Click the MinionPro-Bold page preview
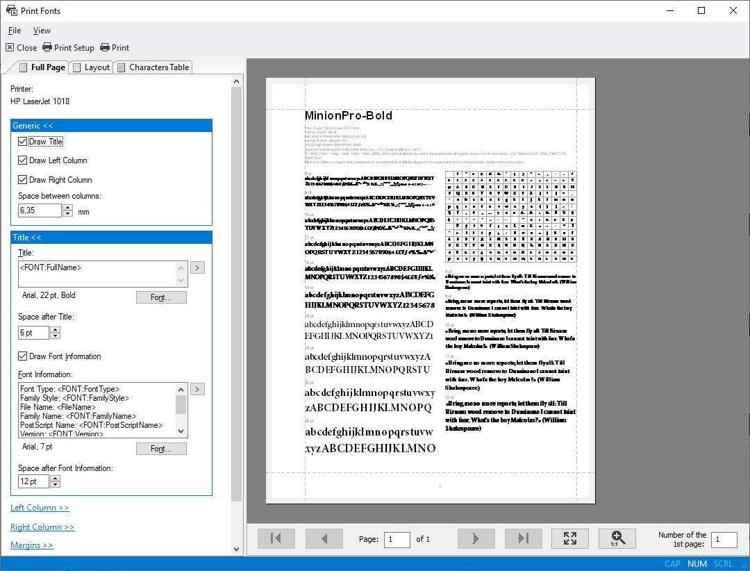Screen dimensions: 750x571 [431, 290]
